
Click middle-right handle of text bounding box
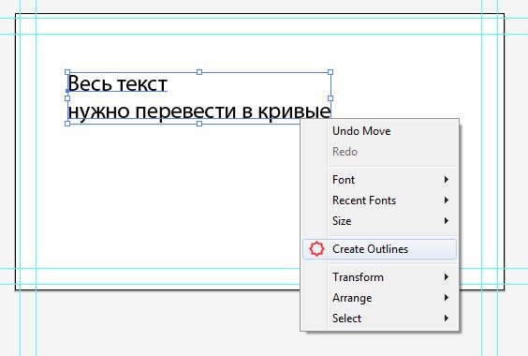(x=330, y=98)
